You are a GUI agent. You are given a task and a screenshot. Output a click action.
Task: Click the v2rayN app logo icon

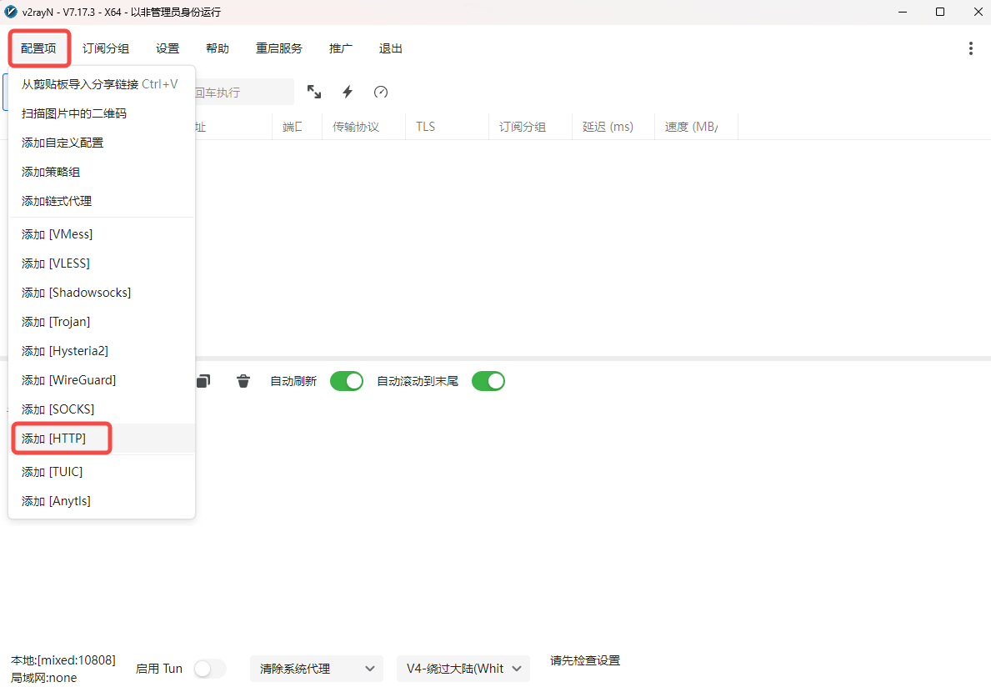point(11,12)
